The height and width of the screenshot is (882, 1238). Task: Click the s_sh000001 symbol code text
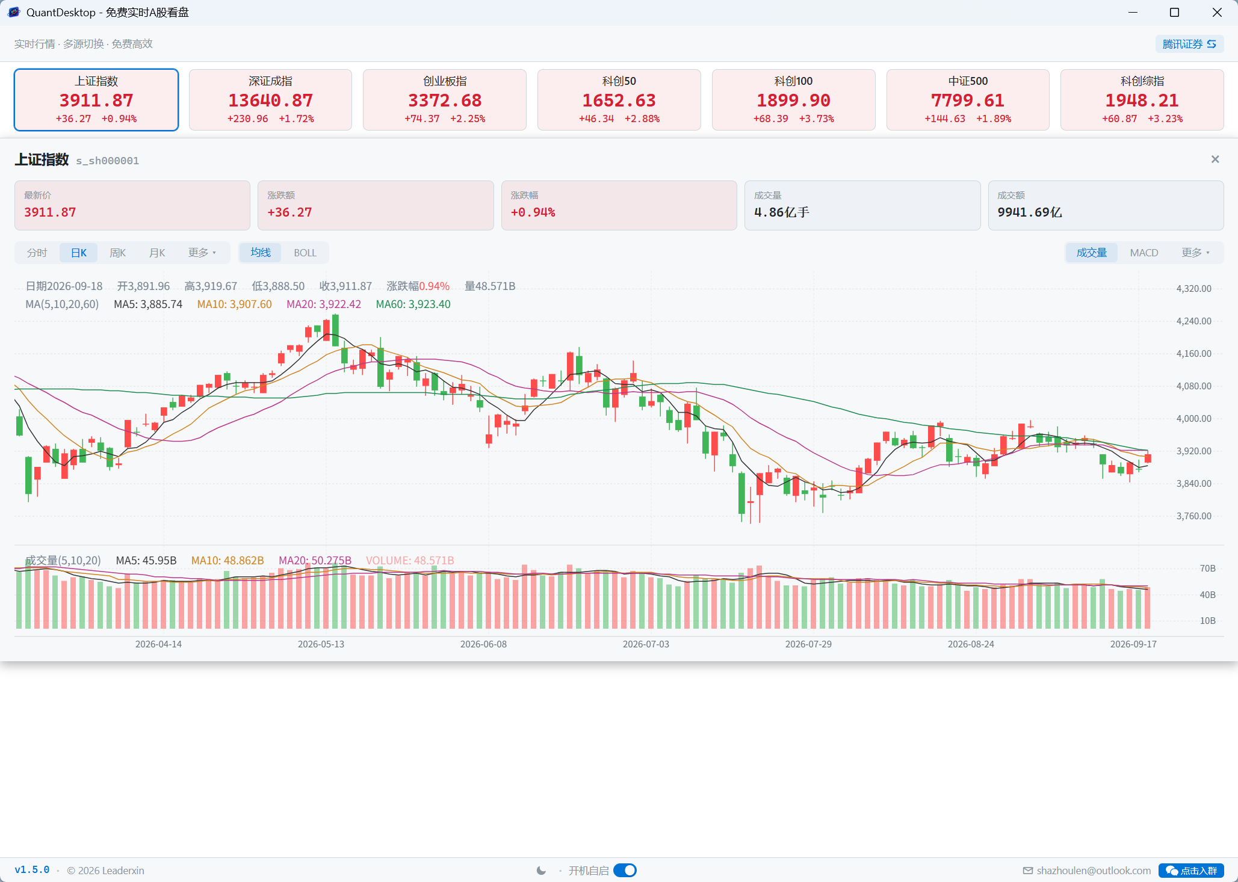[107, 161]
